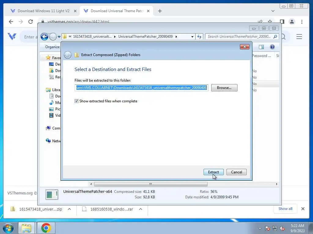Image resolution: width=313 pixels, height=234 pixels.
Task: Open options for 1615473418_univer....zip download
Action: pos(69,209)
